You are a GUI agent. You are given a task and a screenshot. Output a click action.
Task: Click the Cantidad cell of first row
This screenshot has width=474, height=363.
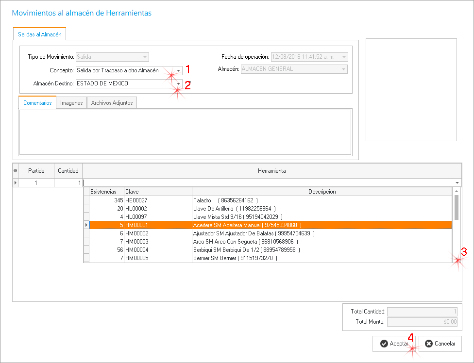[68, 183]
